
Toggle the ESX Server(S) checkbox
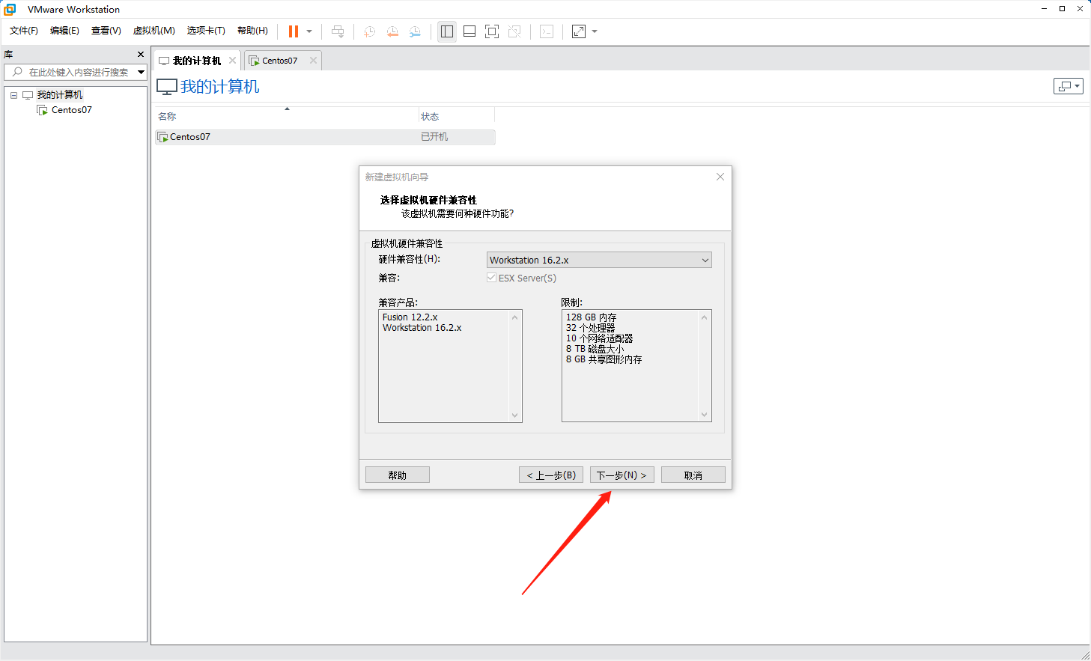click(491, 278)
